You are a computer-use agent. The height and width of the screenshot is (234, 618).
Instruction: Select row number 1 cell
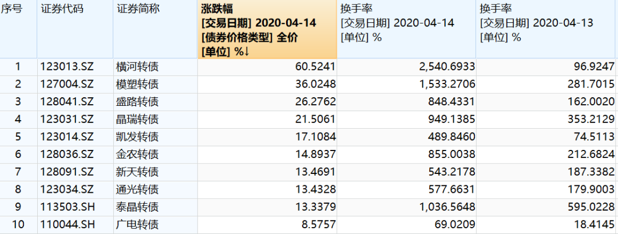(18, 67)
